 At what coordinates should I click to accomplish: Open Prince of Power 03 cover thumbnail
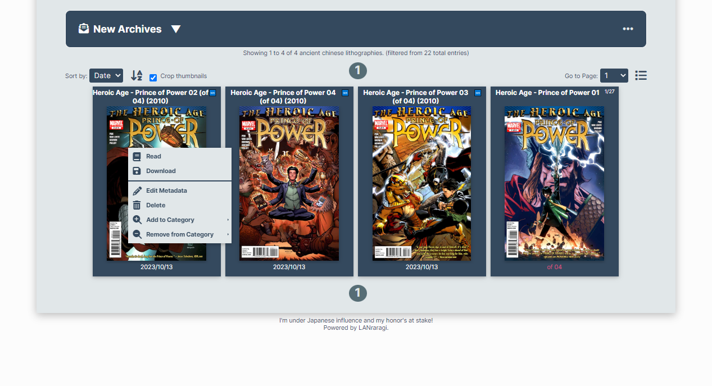[421, 184]
